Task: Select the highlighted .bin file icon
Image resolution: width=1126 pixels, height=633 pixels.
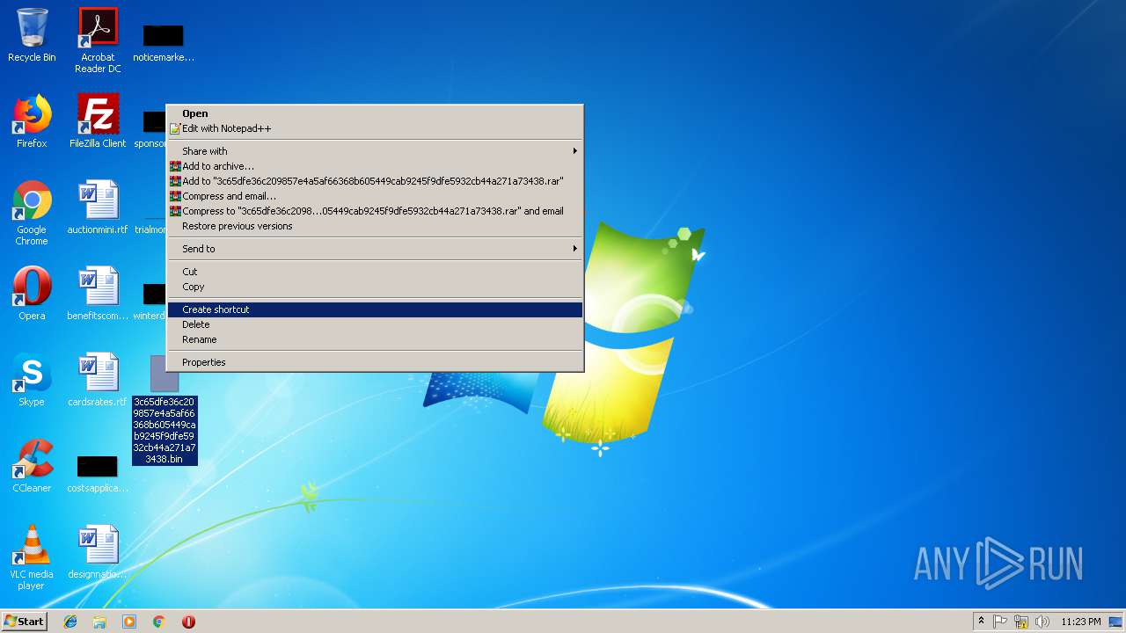Action: coord(165,410)
